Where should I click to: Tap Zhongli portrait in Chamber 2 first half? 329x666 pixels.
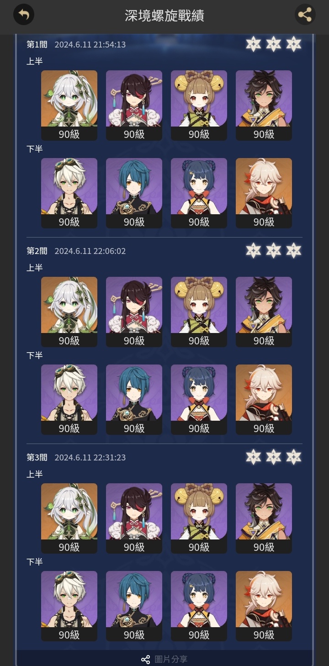264,312
